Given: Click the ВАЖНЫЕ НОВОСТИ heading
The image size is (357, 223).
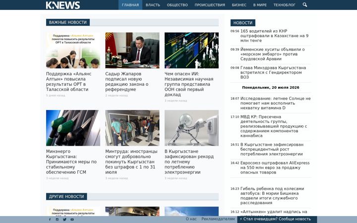Looking at the screenshot, I should click(68, 22).
